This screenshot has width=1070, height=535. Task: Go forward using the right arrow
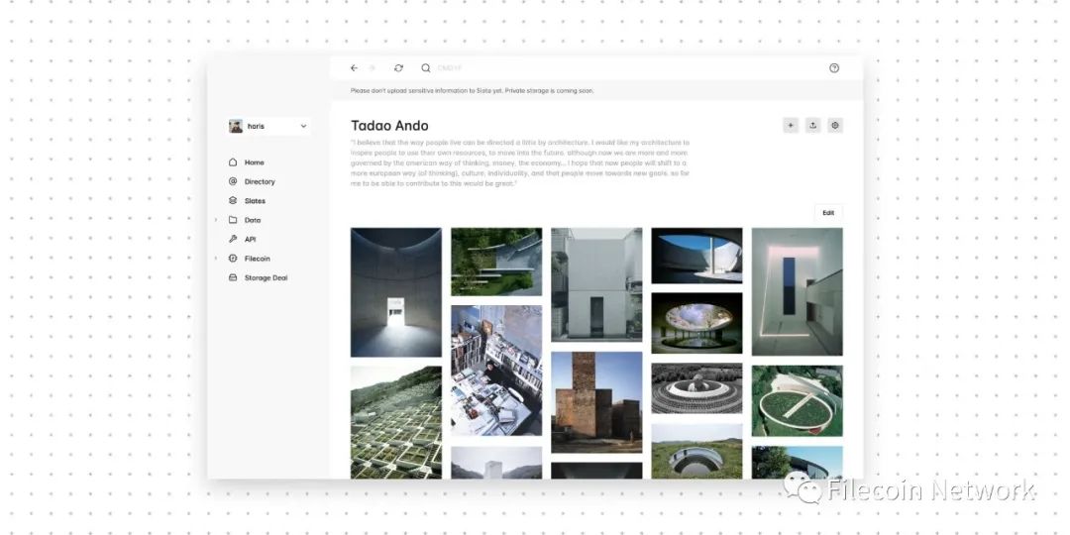(x=373, y=68)
